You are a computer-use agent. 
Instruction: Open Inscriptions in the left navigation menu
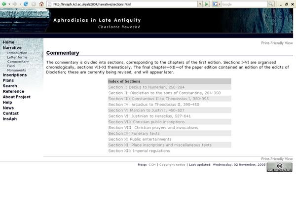(x=15, y=75)
